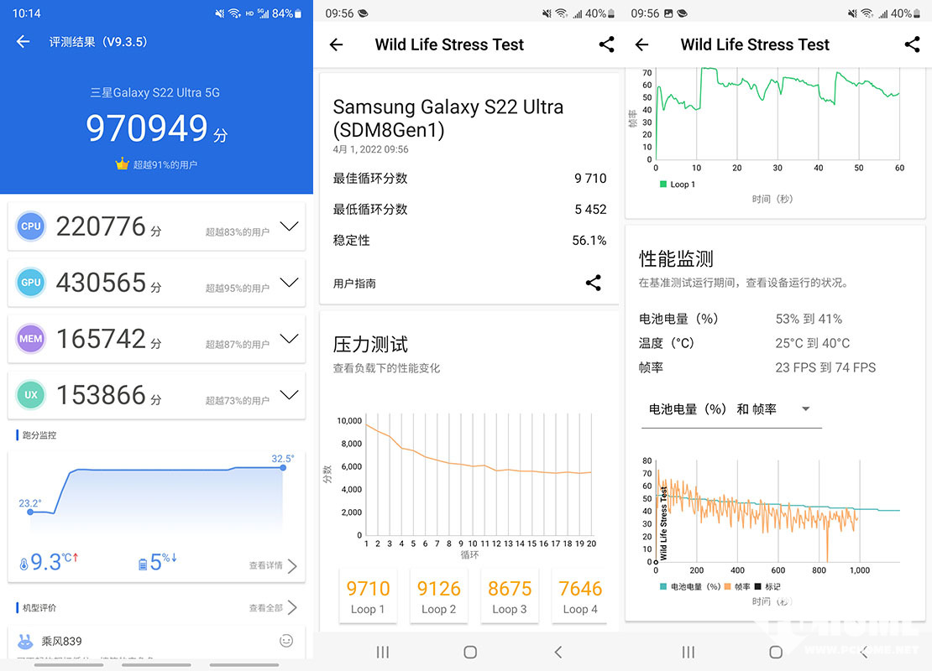Tap the battery icon next to 5%
Image resolution: width=932 pixels, height=671 pixels.
click(143, 564)
